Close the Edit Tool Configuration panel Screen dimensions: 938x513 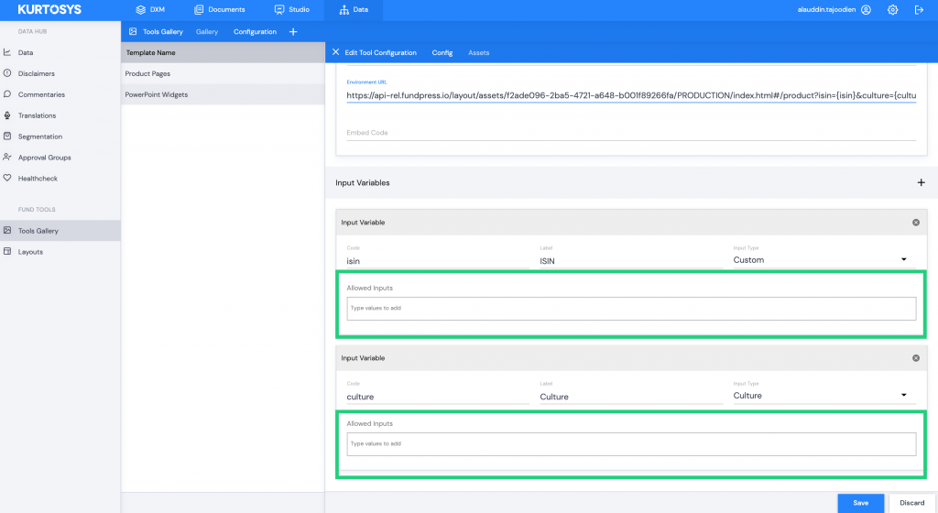point(336,52)
